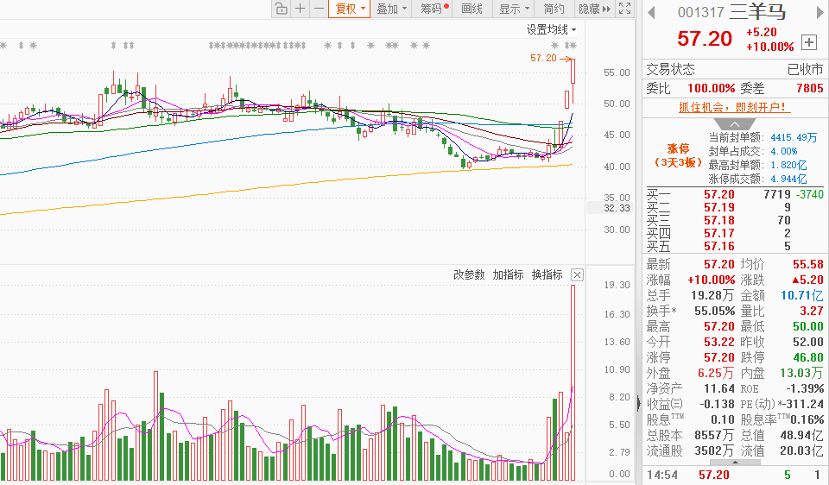Click 换手 value 55.05%

[x=715, y=311]
